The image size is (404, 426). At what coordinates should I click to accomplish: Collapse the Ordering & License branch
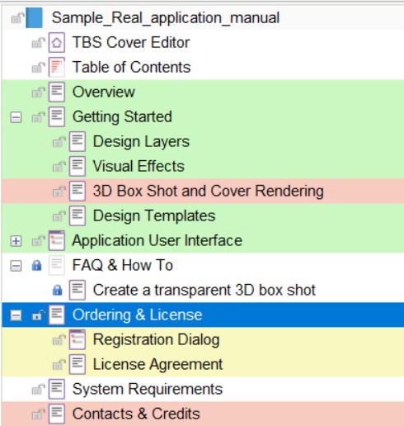pos(16,315)
